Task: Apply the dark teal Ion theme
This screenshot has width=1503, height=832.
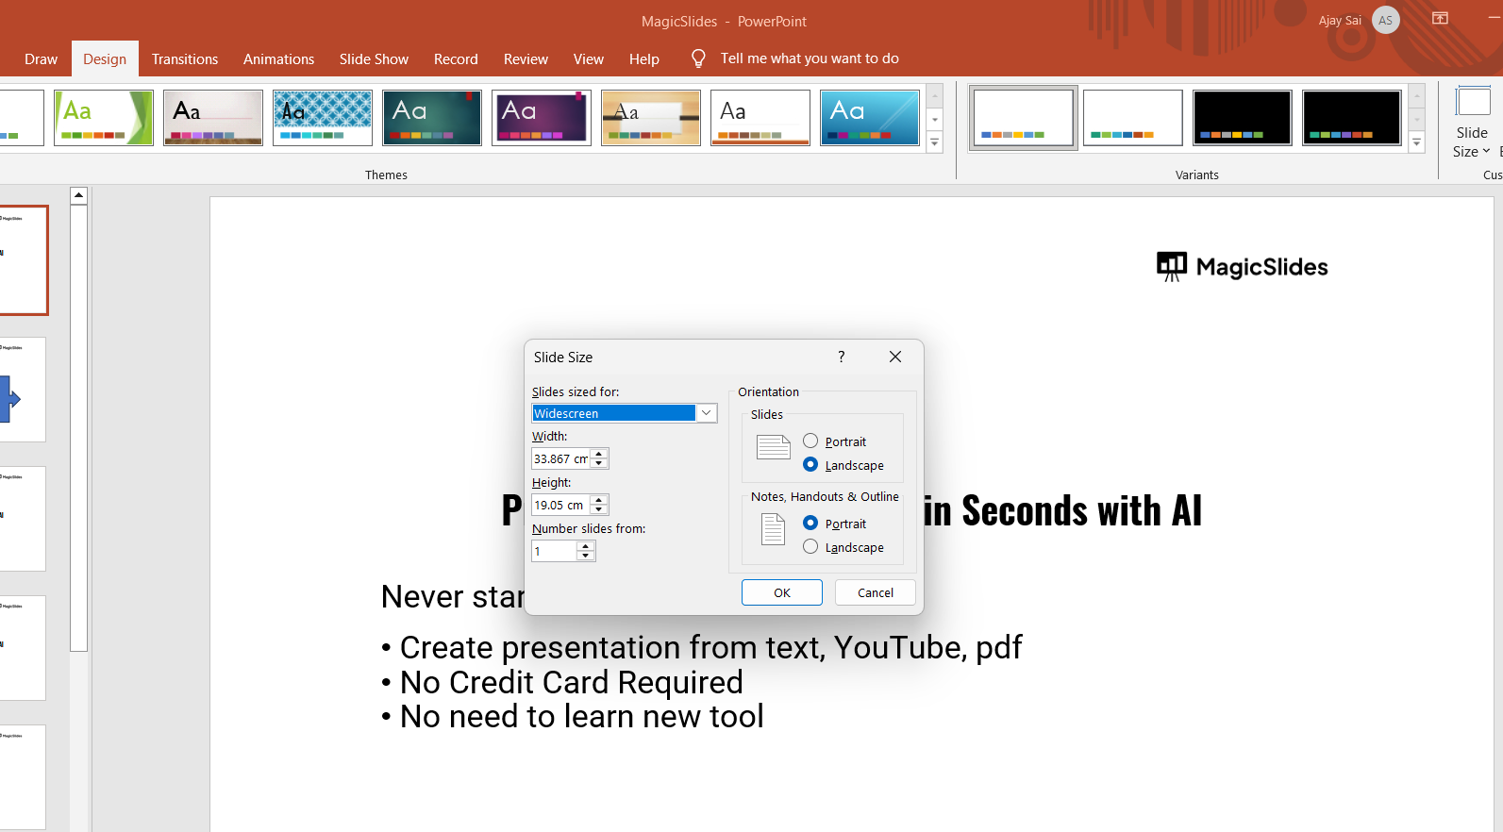Action: click(x=432, y=118)
